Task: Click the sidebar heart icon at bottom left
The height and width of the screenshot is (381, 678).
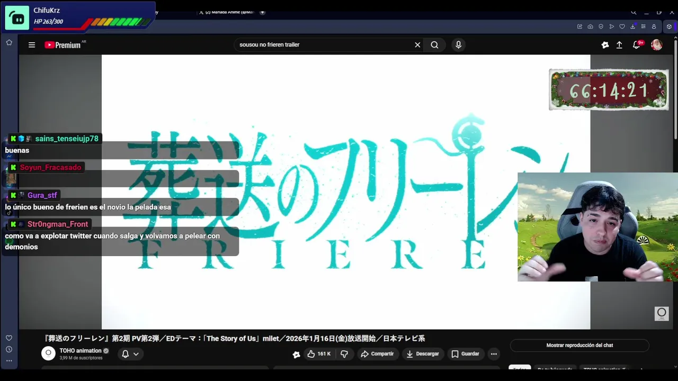Action: (9, 338)
